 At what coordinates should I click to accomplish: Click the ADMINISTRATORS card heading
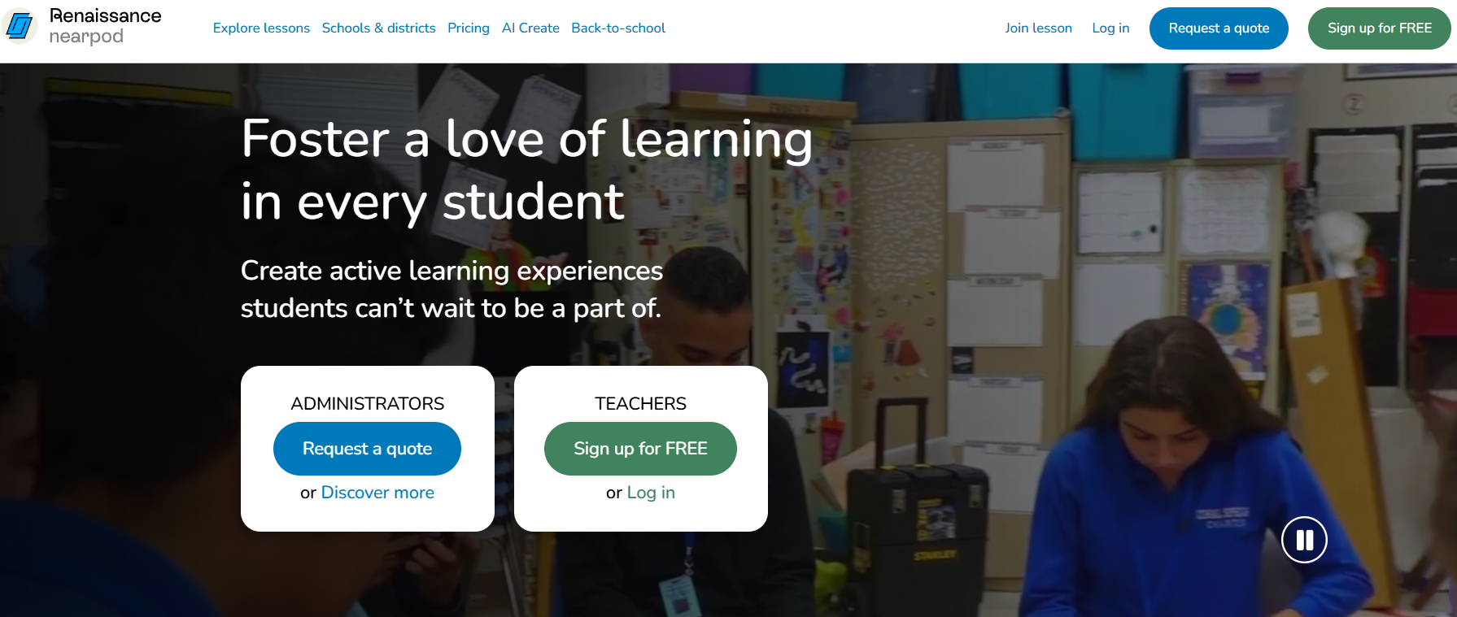(368, 404)
